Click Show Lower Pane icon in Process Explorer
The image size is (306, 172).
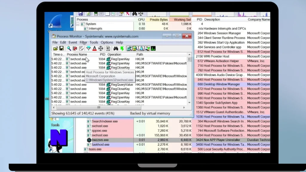coord(108,14)
